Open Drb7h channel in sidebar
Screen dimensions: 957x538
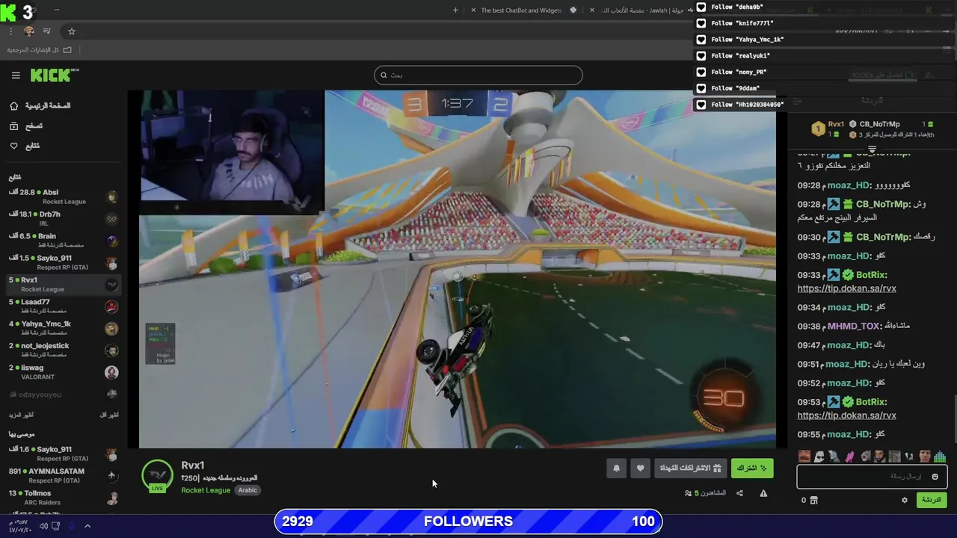63,218
